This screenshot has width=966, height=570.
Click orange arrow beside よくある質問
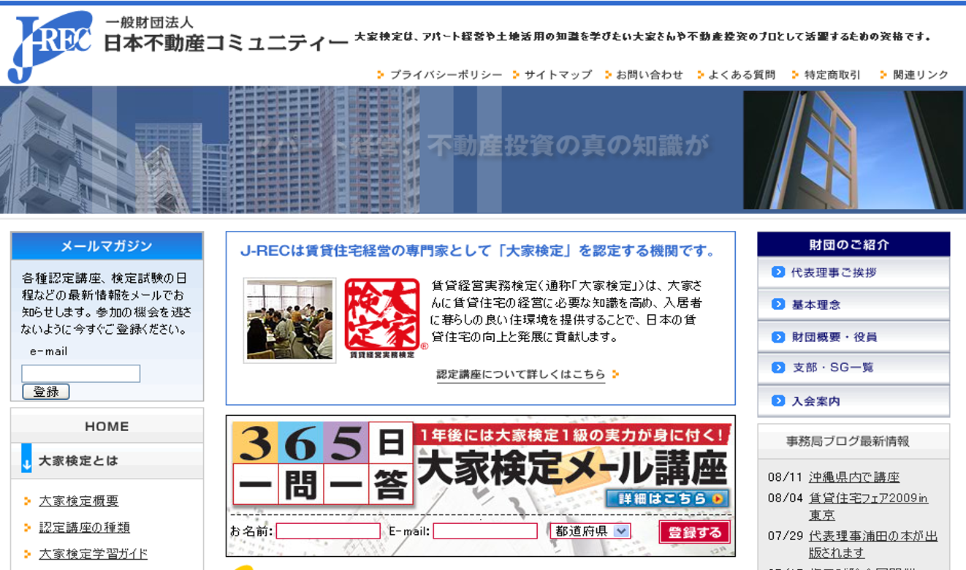[x=701, y=75]
